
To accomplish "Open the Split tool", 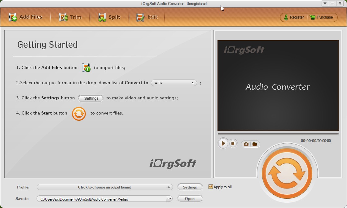I will point(110,17).
